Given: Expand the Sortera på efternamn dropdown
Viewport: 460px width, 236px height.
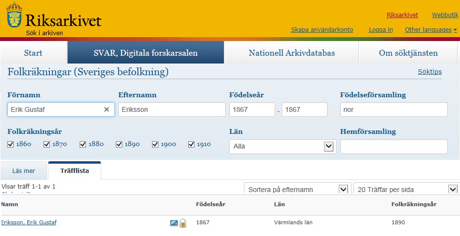Looking at the screenshot, I should click(297, 189).
